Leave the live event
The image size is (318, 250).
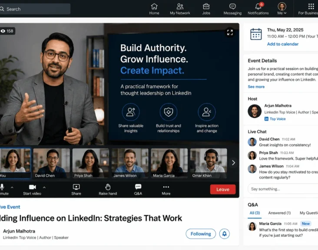click(223, 189)
